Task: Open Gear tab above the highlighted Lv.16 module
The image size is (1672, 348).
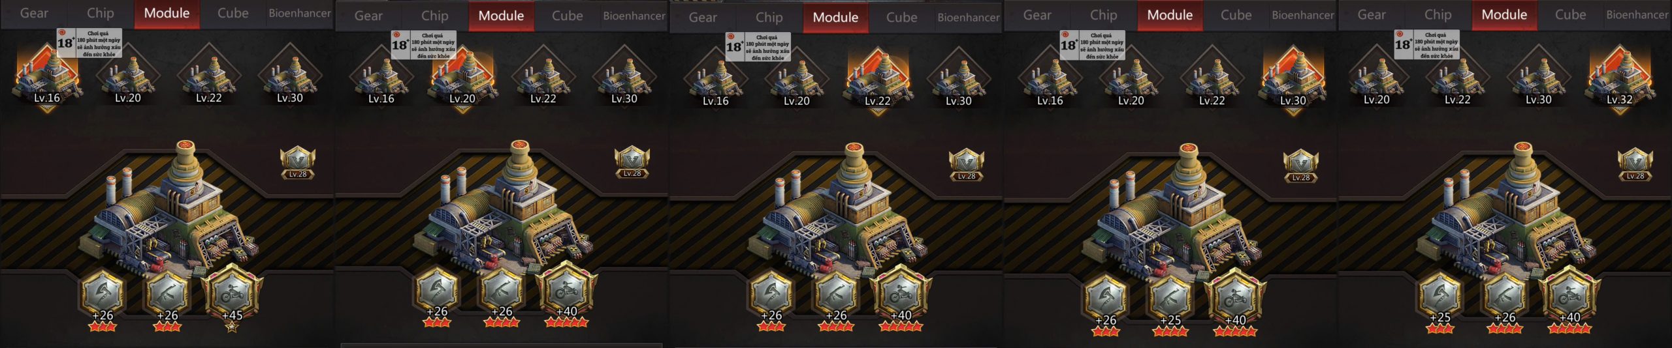Action: click(x=34, y=13)
